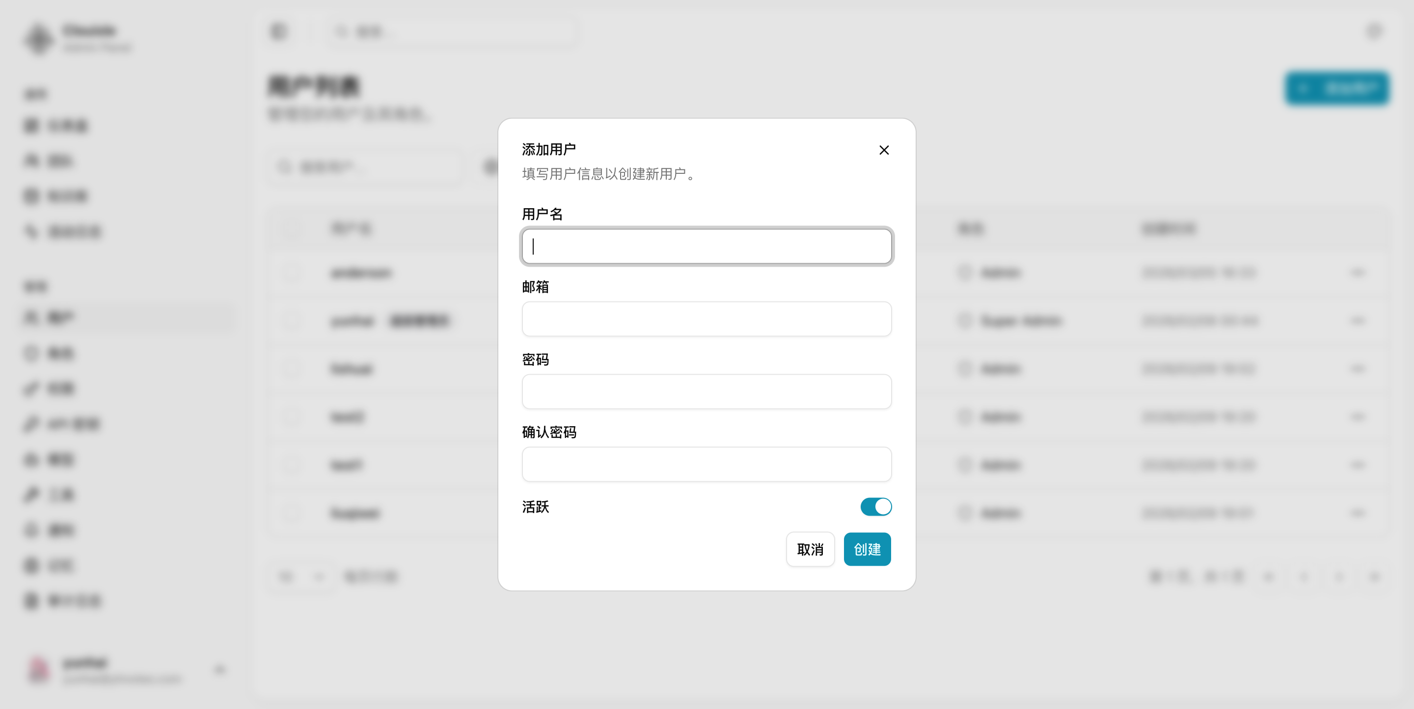Click the settings icon in the top right corner

[1375, 31]
